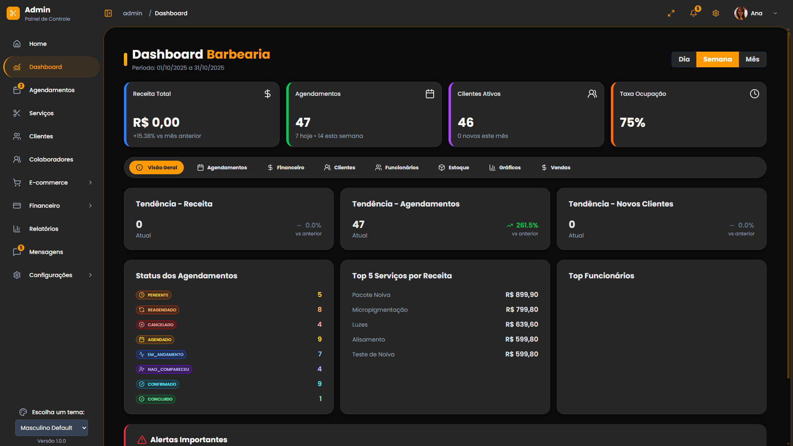
Task: Click the Serviços scissors icon in sidebar
Action: tap(17, 113)
